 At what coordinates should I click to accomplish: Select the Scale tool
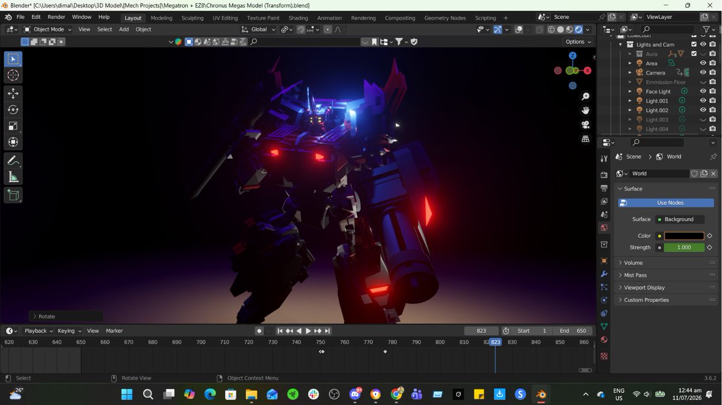click(13, 126)
